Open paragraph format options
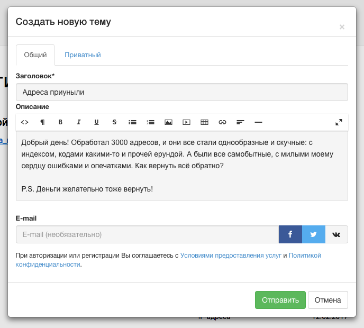Screen dimensions: 364x328 [x=42, y=122]
